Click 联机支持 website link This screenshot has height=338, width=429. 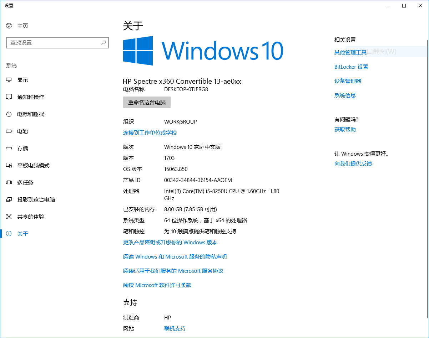[175, 328]
